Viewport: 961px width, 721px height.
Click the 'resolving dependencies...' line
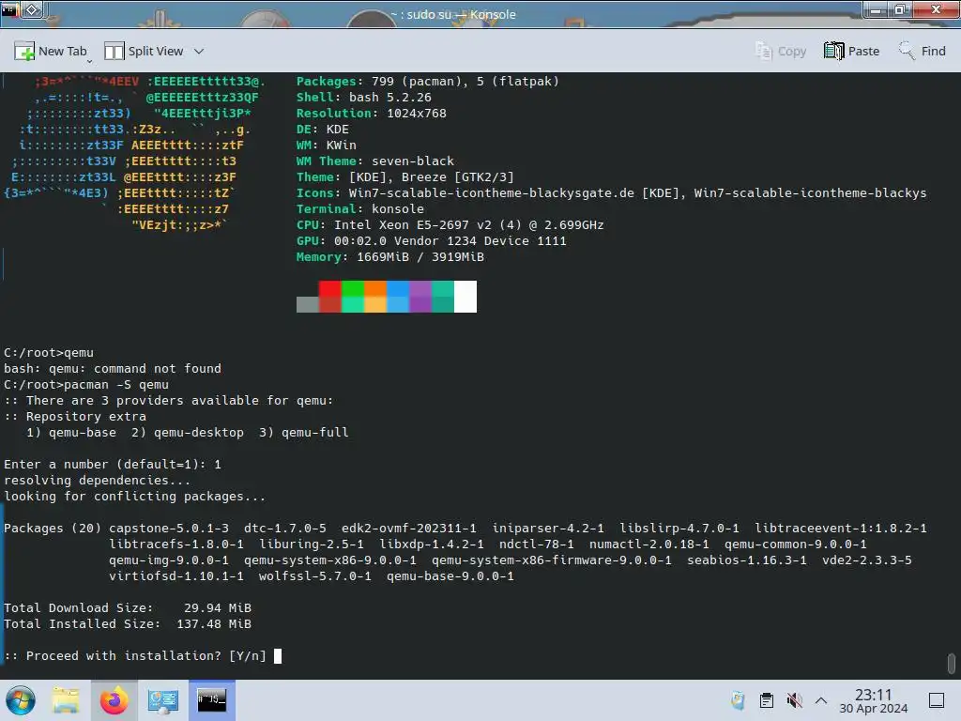point(98,480)
